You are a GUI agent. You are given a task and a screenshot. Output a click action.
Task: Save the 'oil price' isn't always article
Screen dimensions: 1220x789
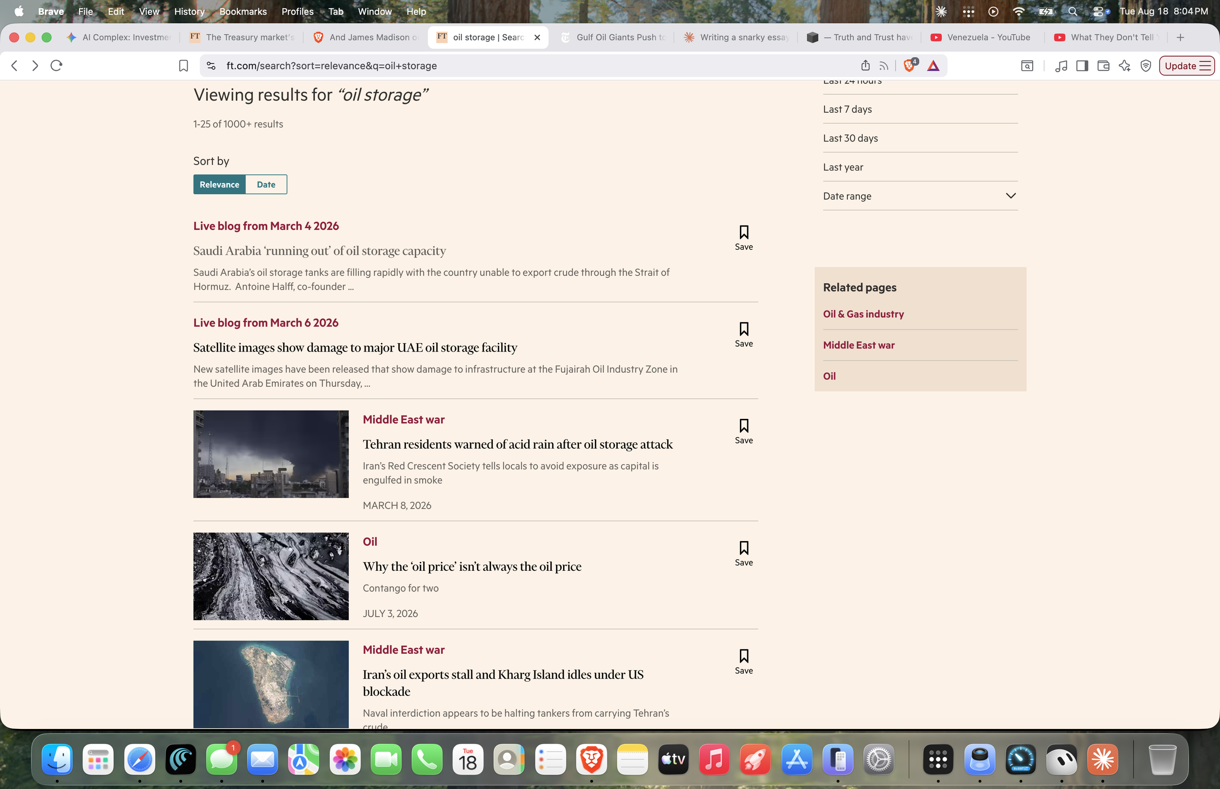pos(744,554)
